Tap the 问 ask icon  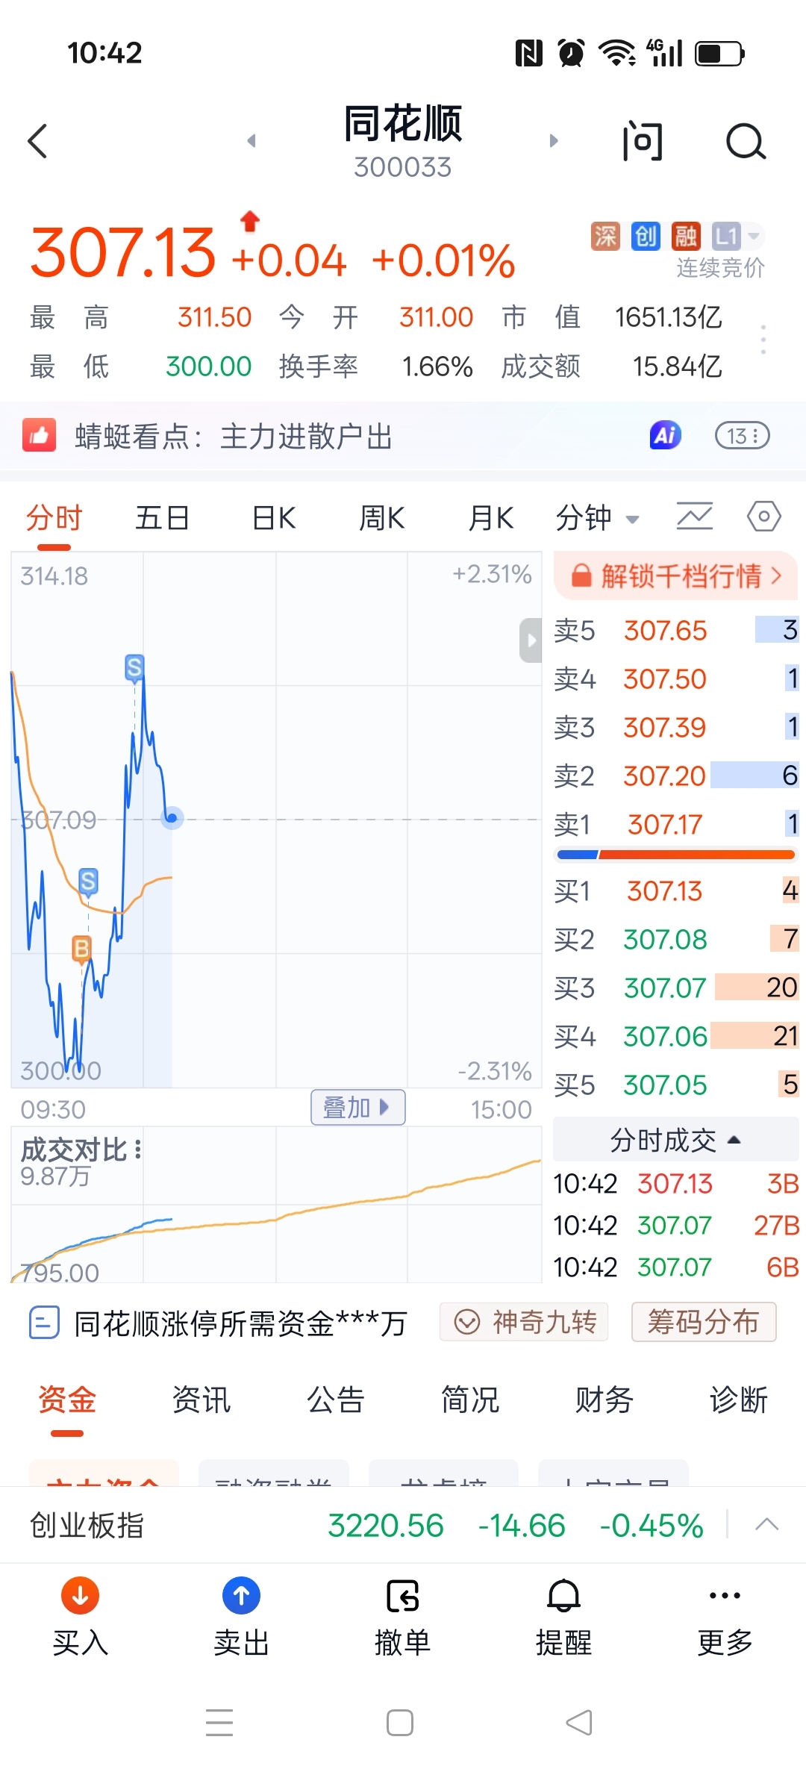pos(642,141)
